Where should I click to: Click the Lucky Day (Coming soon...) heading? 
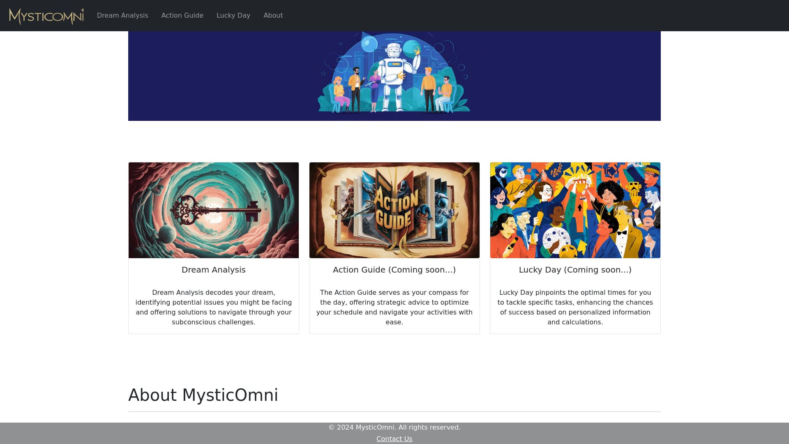[575, 270]
